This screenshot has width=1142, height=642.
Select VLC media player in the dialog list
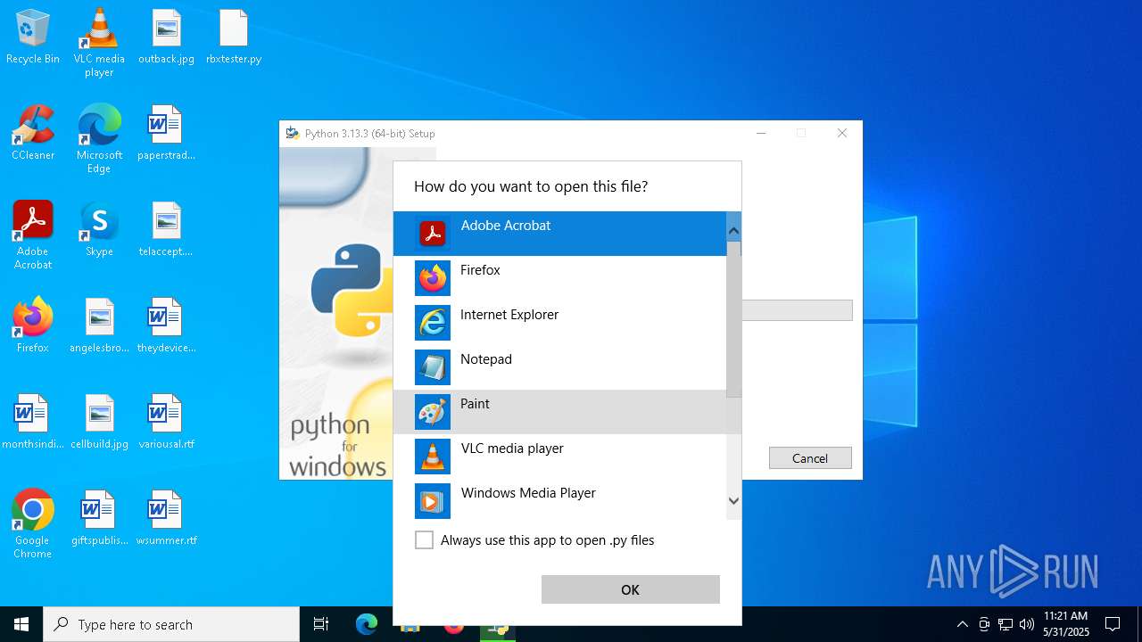(560, 457)
